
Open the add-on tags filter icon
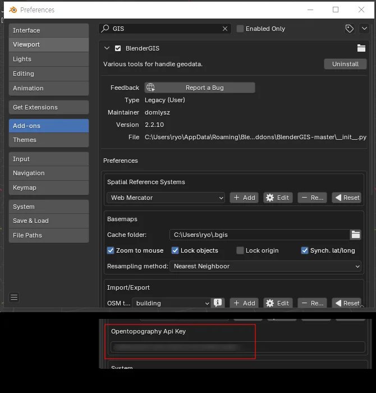click(x=350, y=29)
